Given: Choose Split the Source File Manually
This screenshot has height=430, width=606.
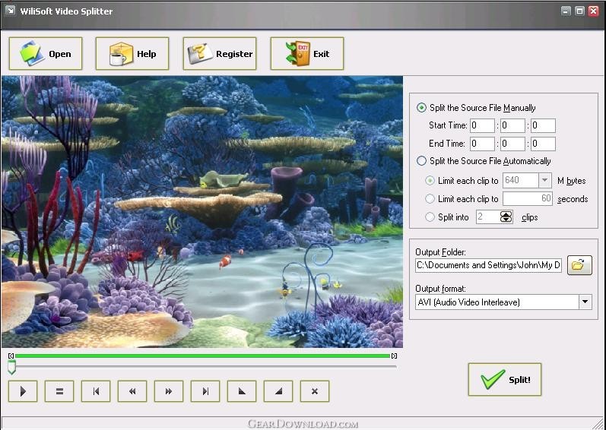Looking at the screenshot, I should (x=422, y=108).
